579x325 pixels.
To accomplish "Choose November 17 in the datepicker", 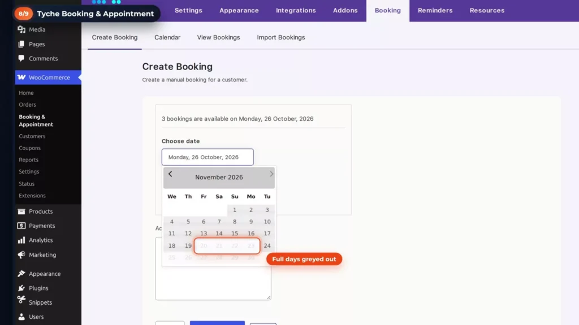I will (x=267, y=233).
